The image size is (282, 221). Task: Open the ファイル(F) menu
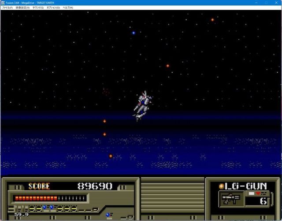point(7,8)
